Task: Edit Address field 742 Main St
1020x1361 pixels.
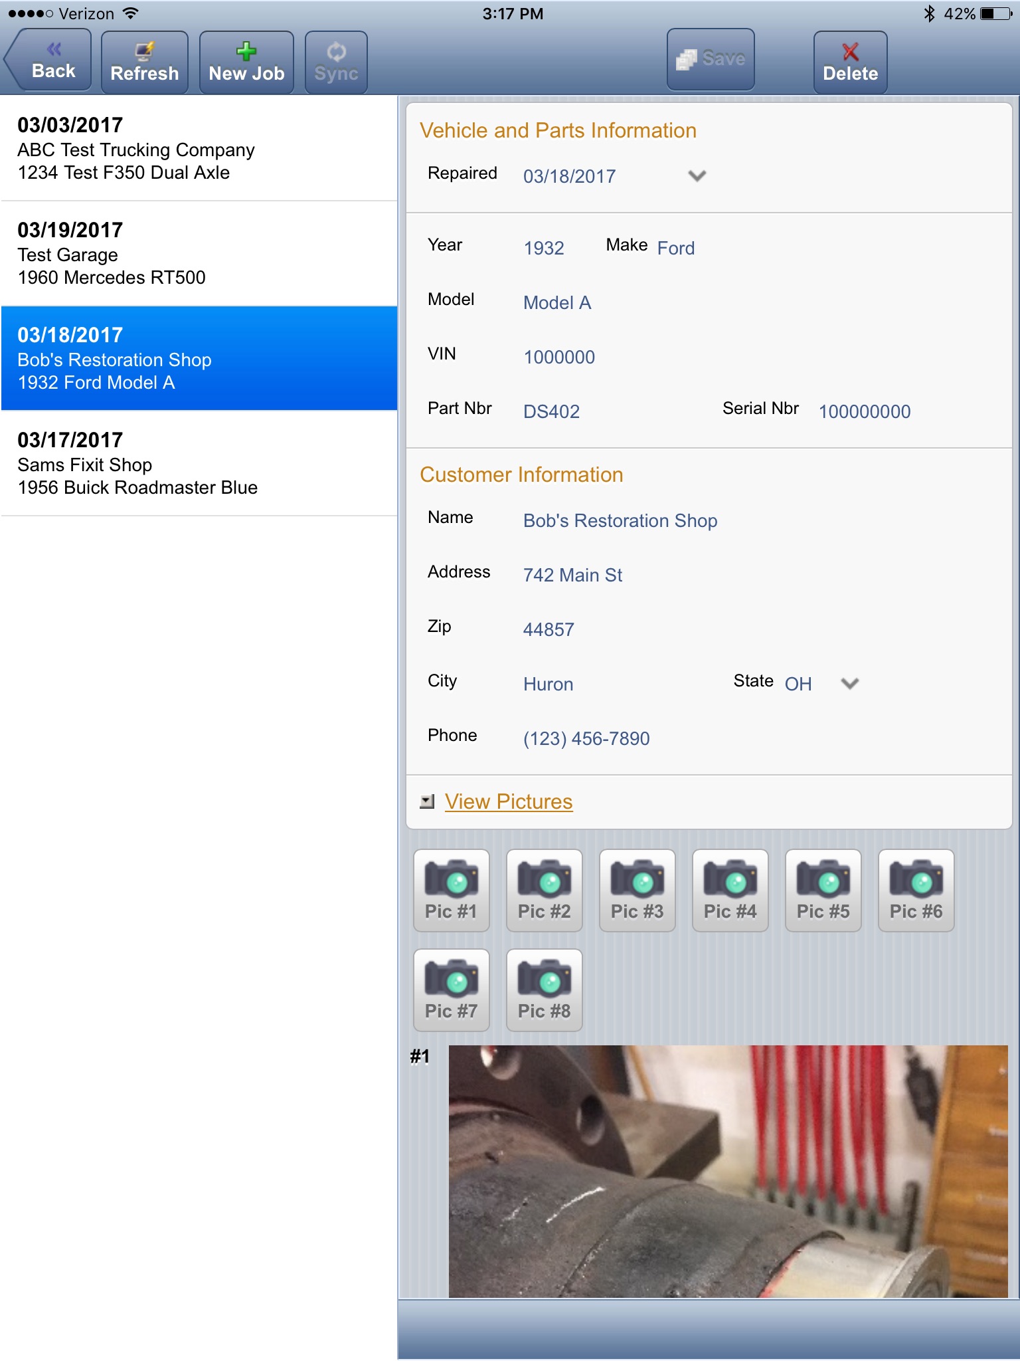Action: 572,575
